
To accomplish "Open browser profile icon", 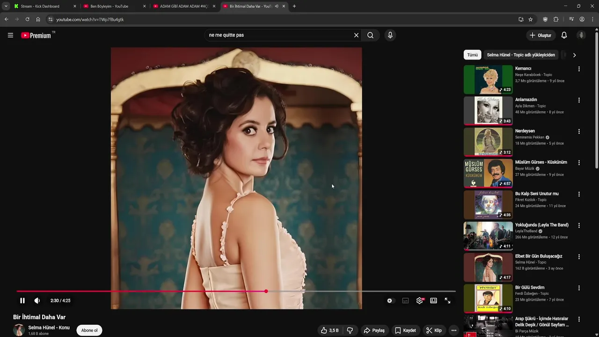I will click(582, 19).
